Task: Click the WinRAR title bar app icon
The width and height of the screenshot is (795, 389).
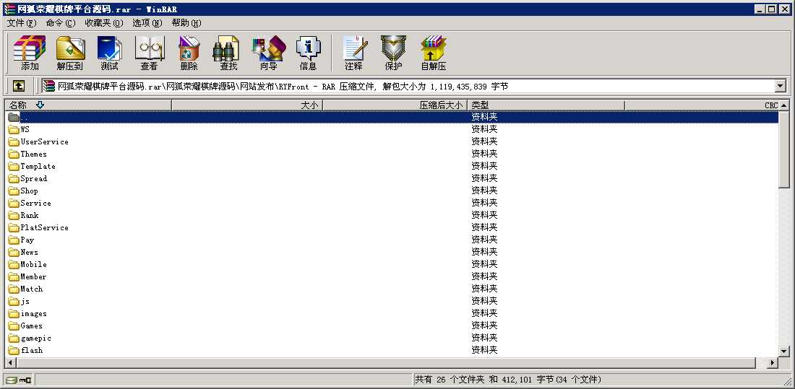Action: pos(9,9)
